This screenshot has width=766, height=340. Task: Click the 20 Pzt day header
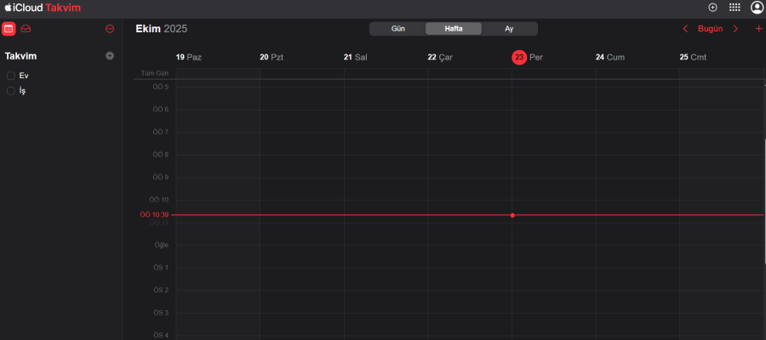point(272,57)
